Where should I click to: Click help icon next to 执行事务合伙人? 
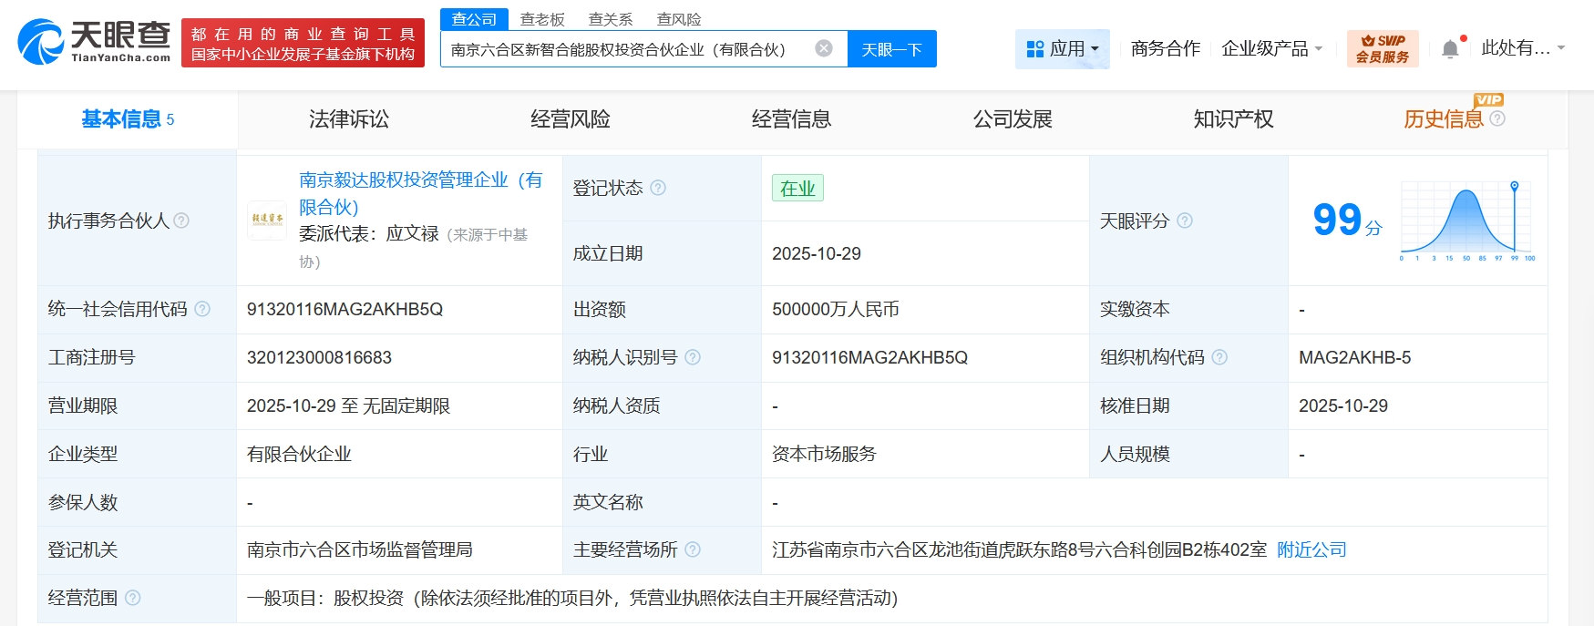click(x=181, y=221)
